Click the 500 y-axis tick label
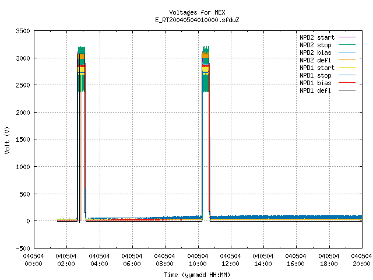 (x=24, y=194)
